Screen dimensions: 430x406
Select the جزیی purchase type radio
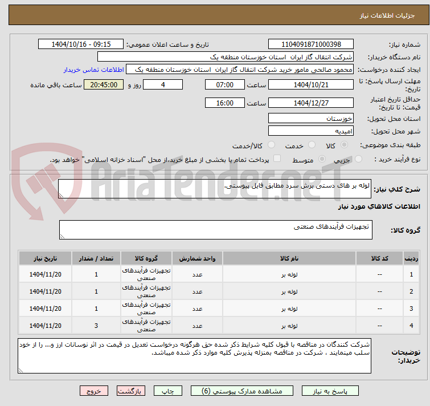click(x=358, y=159)
